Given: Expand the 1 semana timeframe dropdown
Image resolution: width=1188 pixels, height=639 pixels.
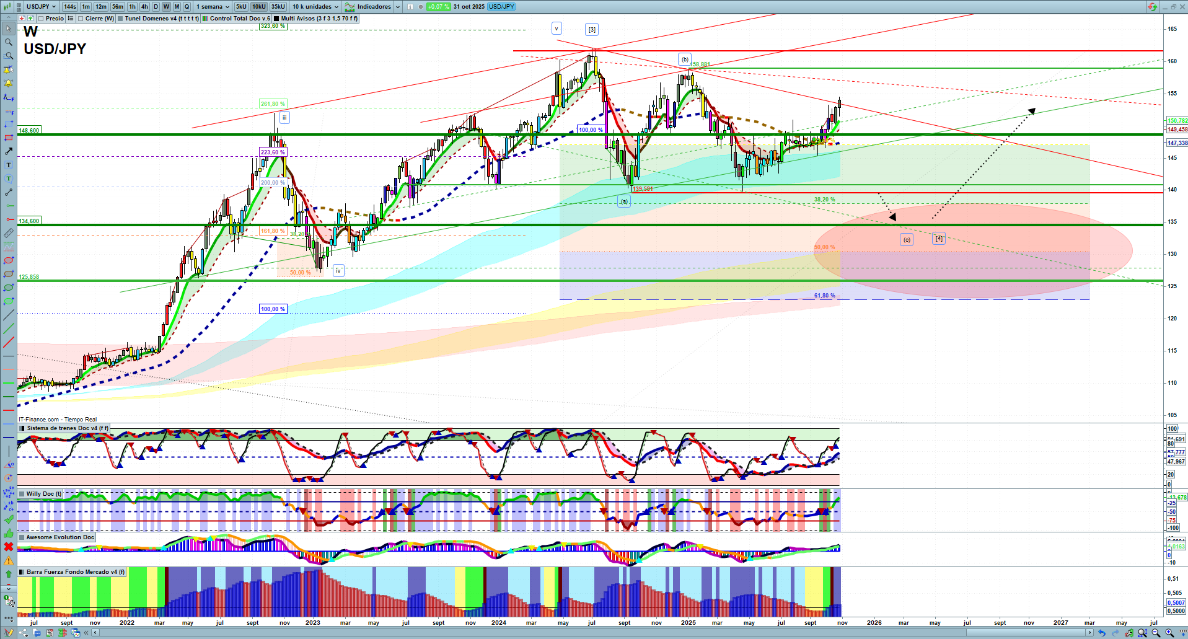Looking at the screenshot, I should coord(213,7).
